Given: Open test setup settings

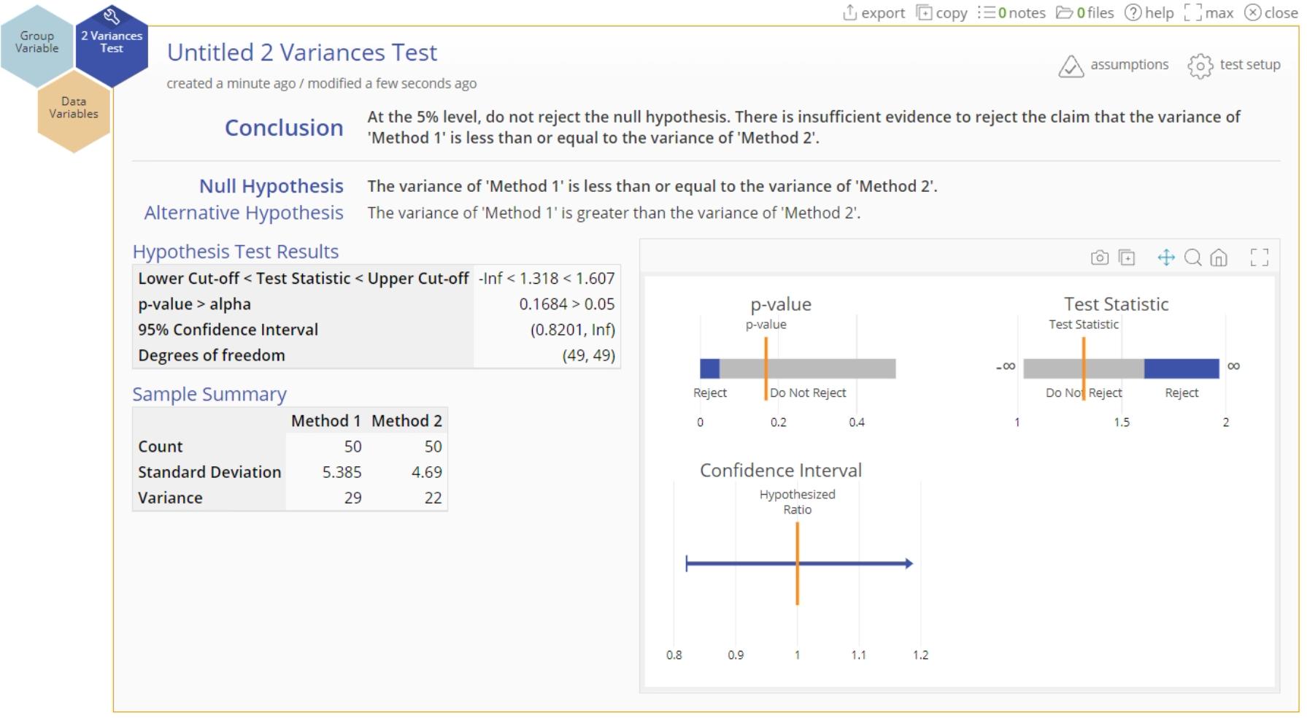Looking at the screenshot, I should [1234, 65].
